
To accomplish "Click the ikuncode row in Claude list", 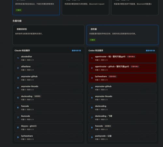I will 49,118.
